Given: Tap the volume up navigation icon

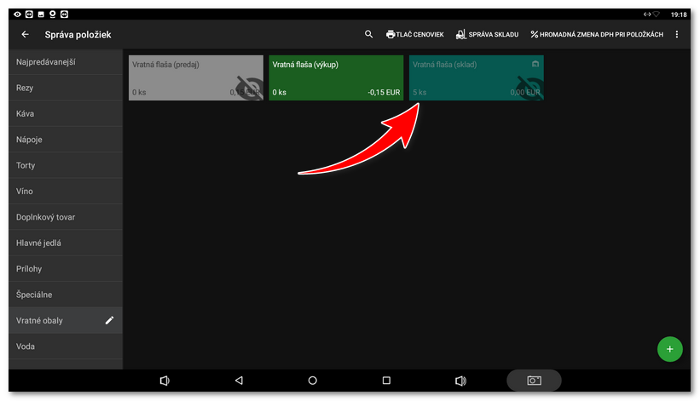Looking at the screenshot, I should click(x=460, y=381).
